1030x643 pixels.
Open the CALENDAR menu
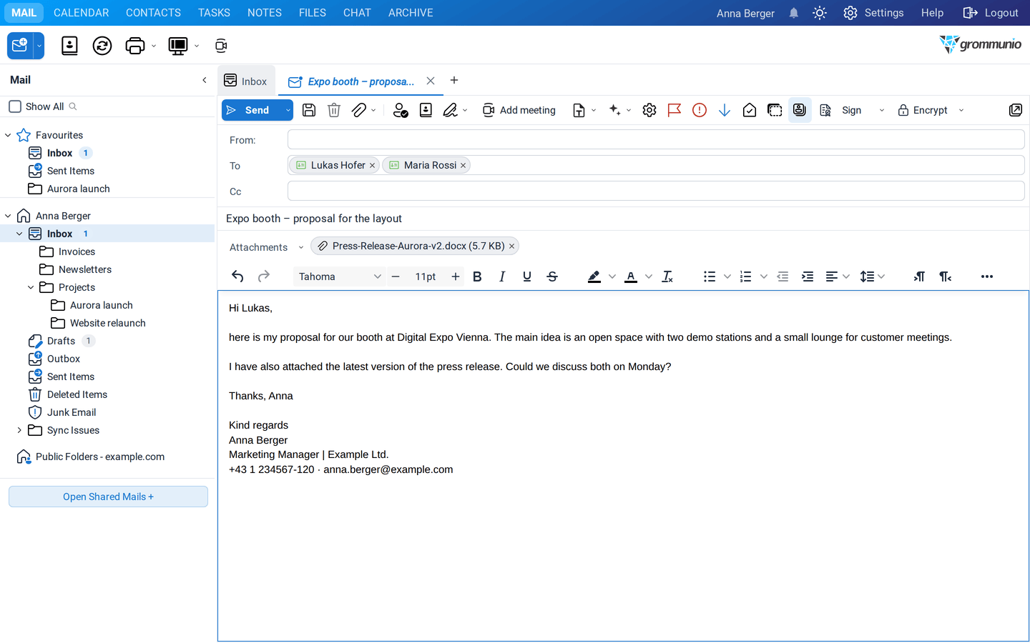tap(82, 13)
